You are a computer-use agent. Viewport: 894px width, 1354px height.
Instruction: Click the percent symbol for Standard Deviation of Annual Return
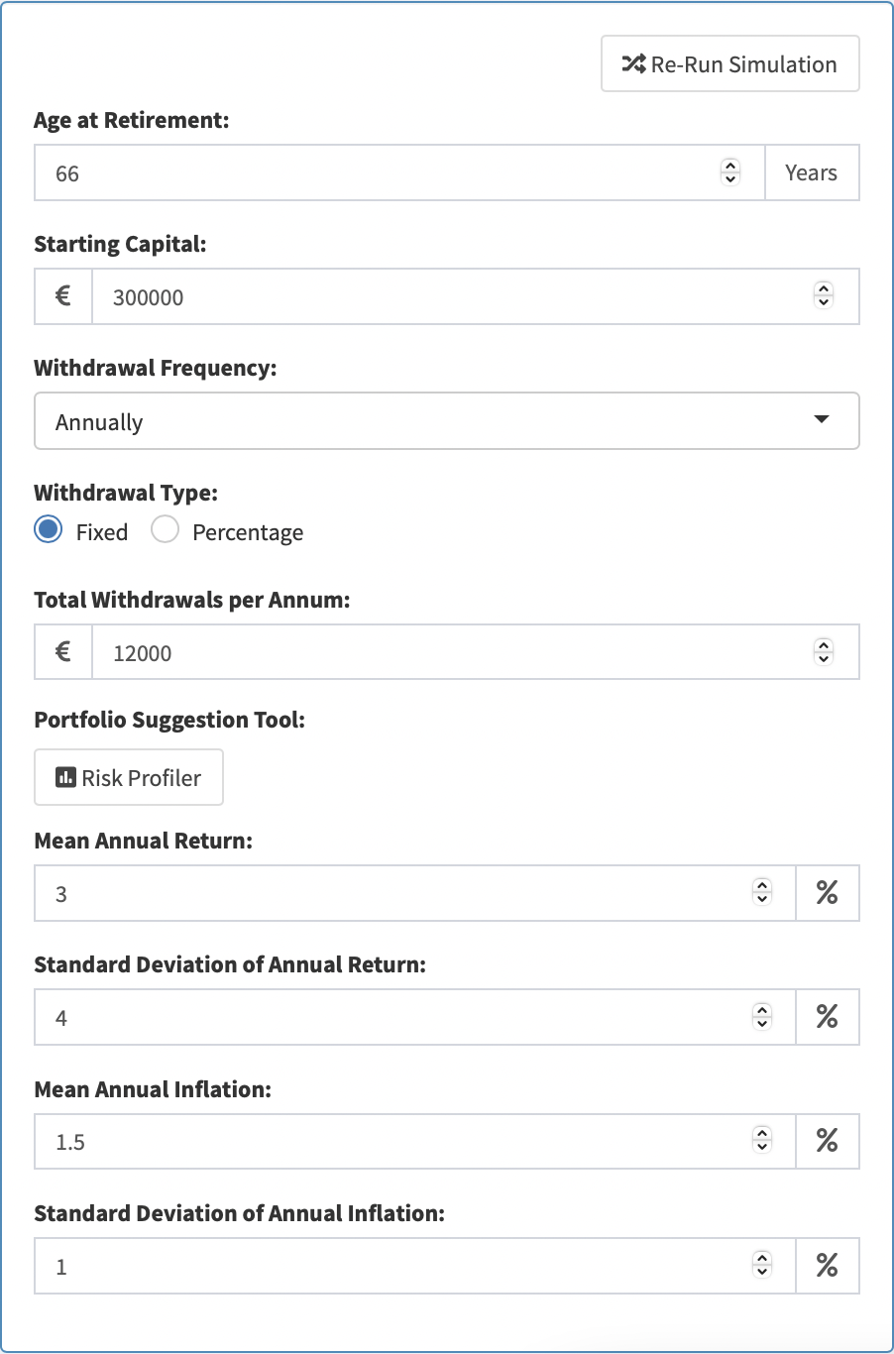[828, 1017]
